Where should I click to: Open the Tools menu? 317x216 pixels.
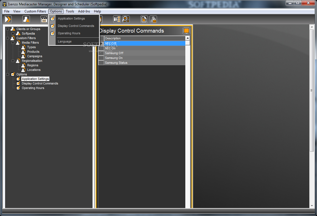coord(70,11)
